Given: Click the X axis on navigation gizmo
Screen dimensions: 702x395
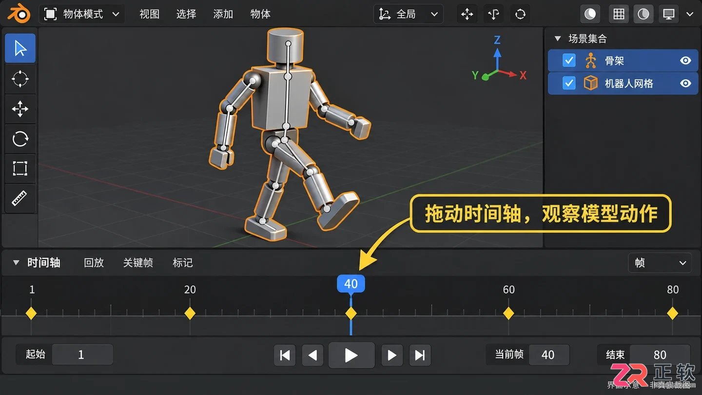Looking at the screenshot, I should [523, 76].
